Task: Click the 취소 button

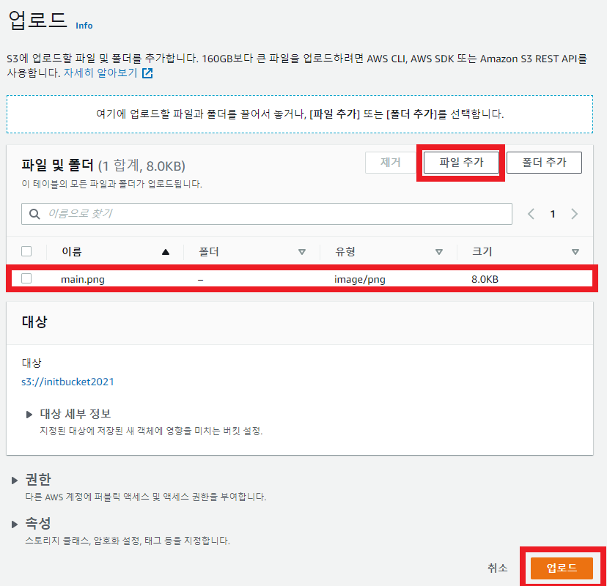Action: click(498, 568)
